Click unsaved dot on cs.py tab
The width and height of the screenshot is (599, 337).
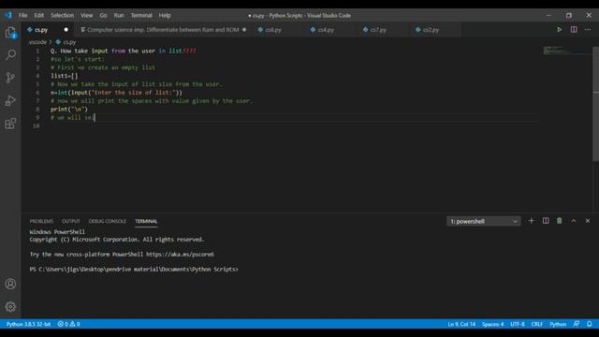(x=66, y=29)
